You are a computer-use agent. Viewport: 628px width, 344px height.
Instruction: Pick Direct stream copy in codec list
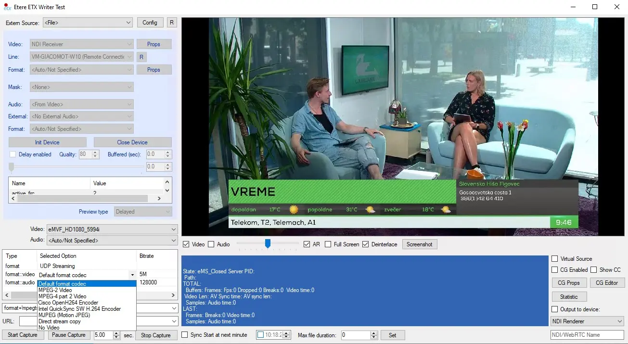point(60,321)
